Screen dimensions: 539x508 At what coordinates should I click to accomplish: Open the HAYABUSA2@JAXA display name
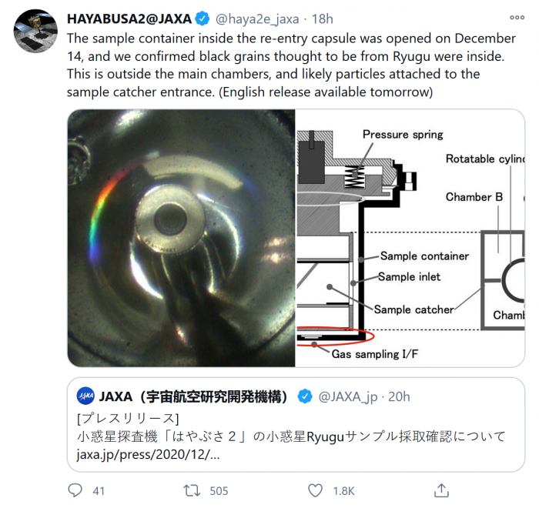pyautogui.click(x=129, y=18)
